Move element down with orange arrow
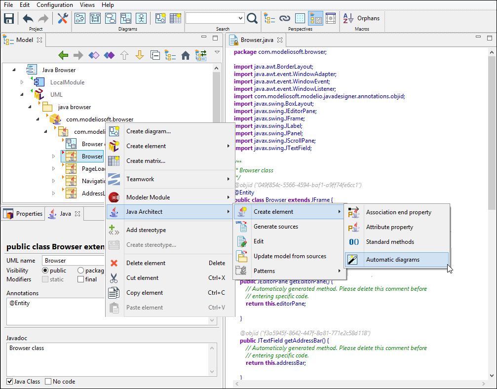The height and width of the screenshot is (389, 497). pyautogui.click(x=140, y=55)
